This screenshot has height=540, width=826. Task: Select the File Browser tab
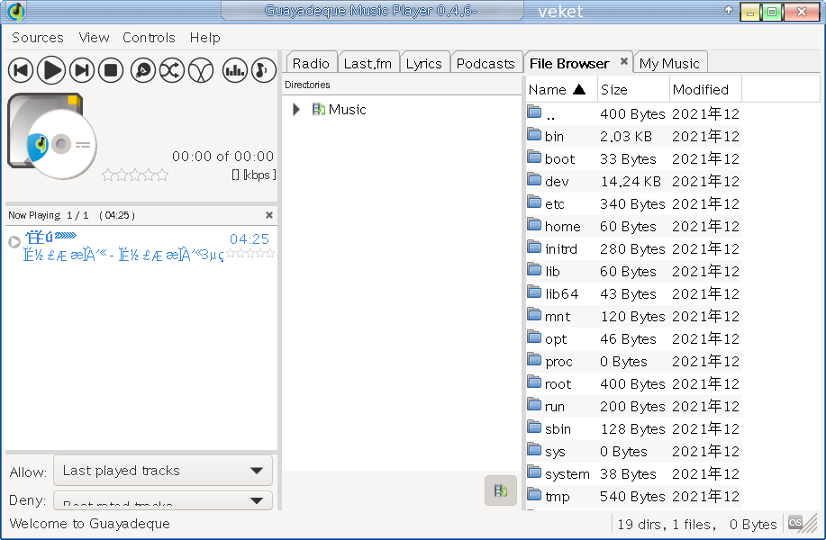(569, 63)
